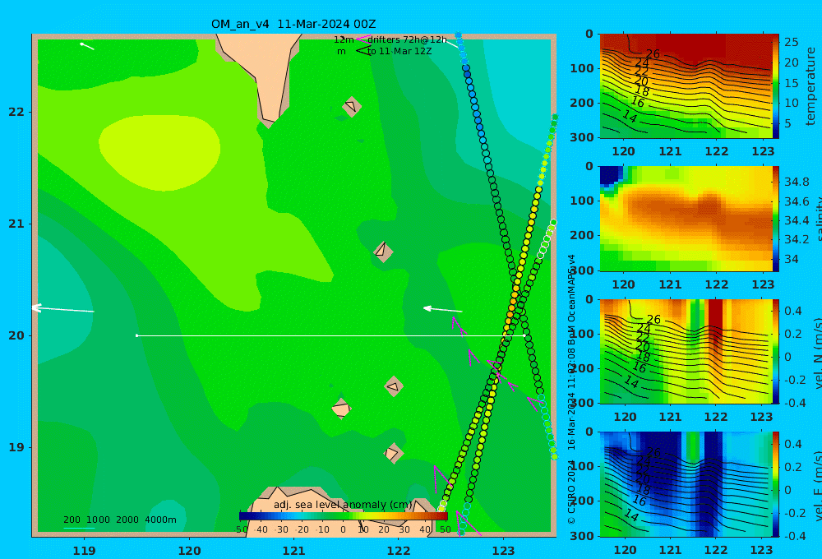Select the magenta drifter arrow in the legend
This screenshot has width=822, height=559.
pos(363,39)
